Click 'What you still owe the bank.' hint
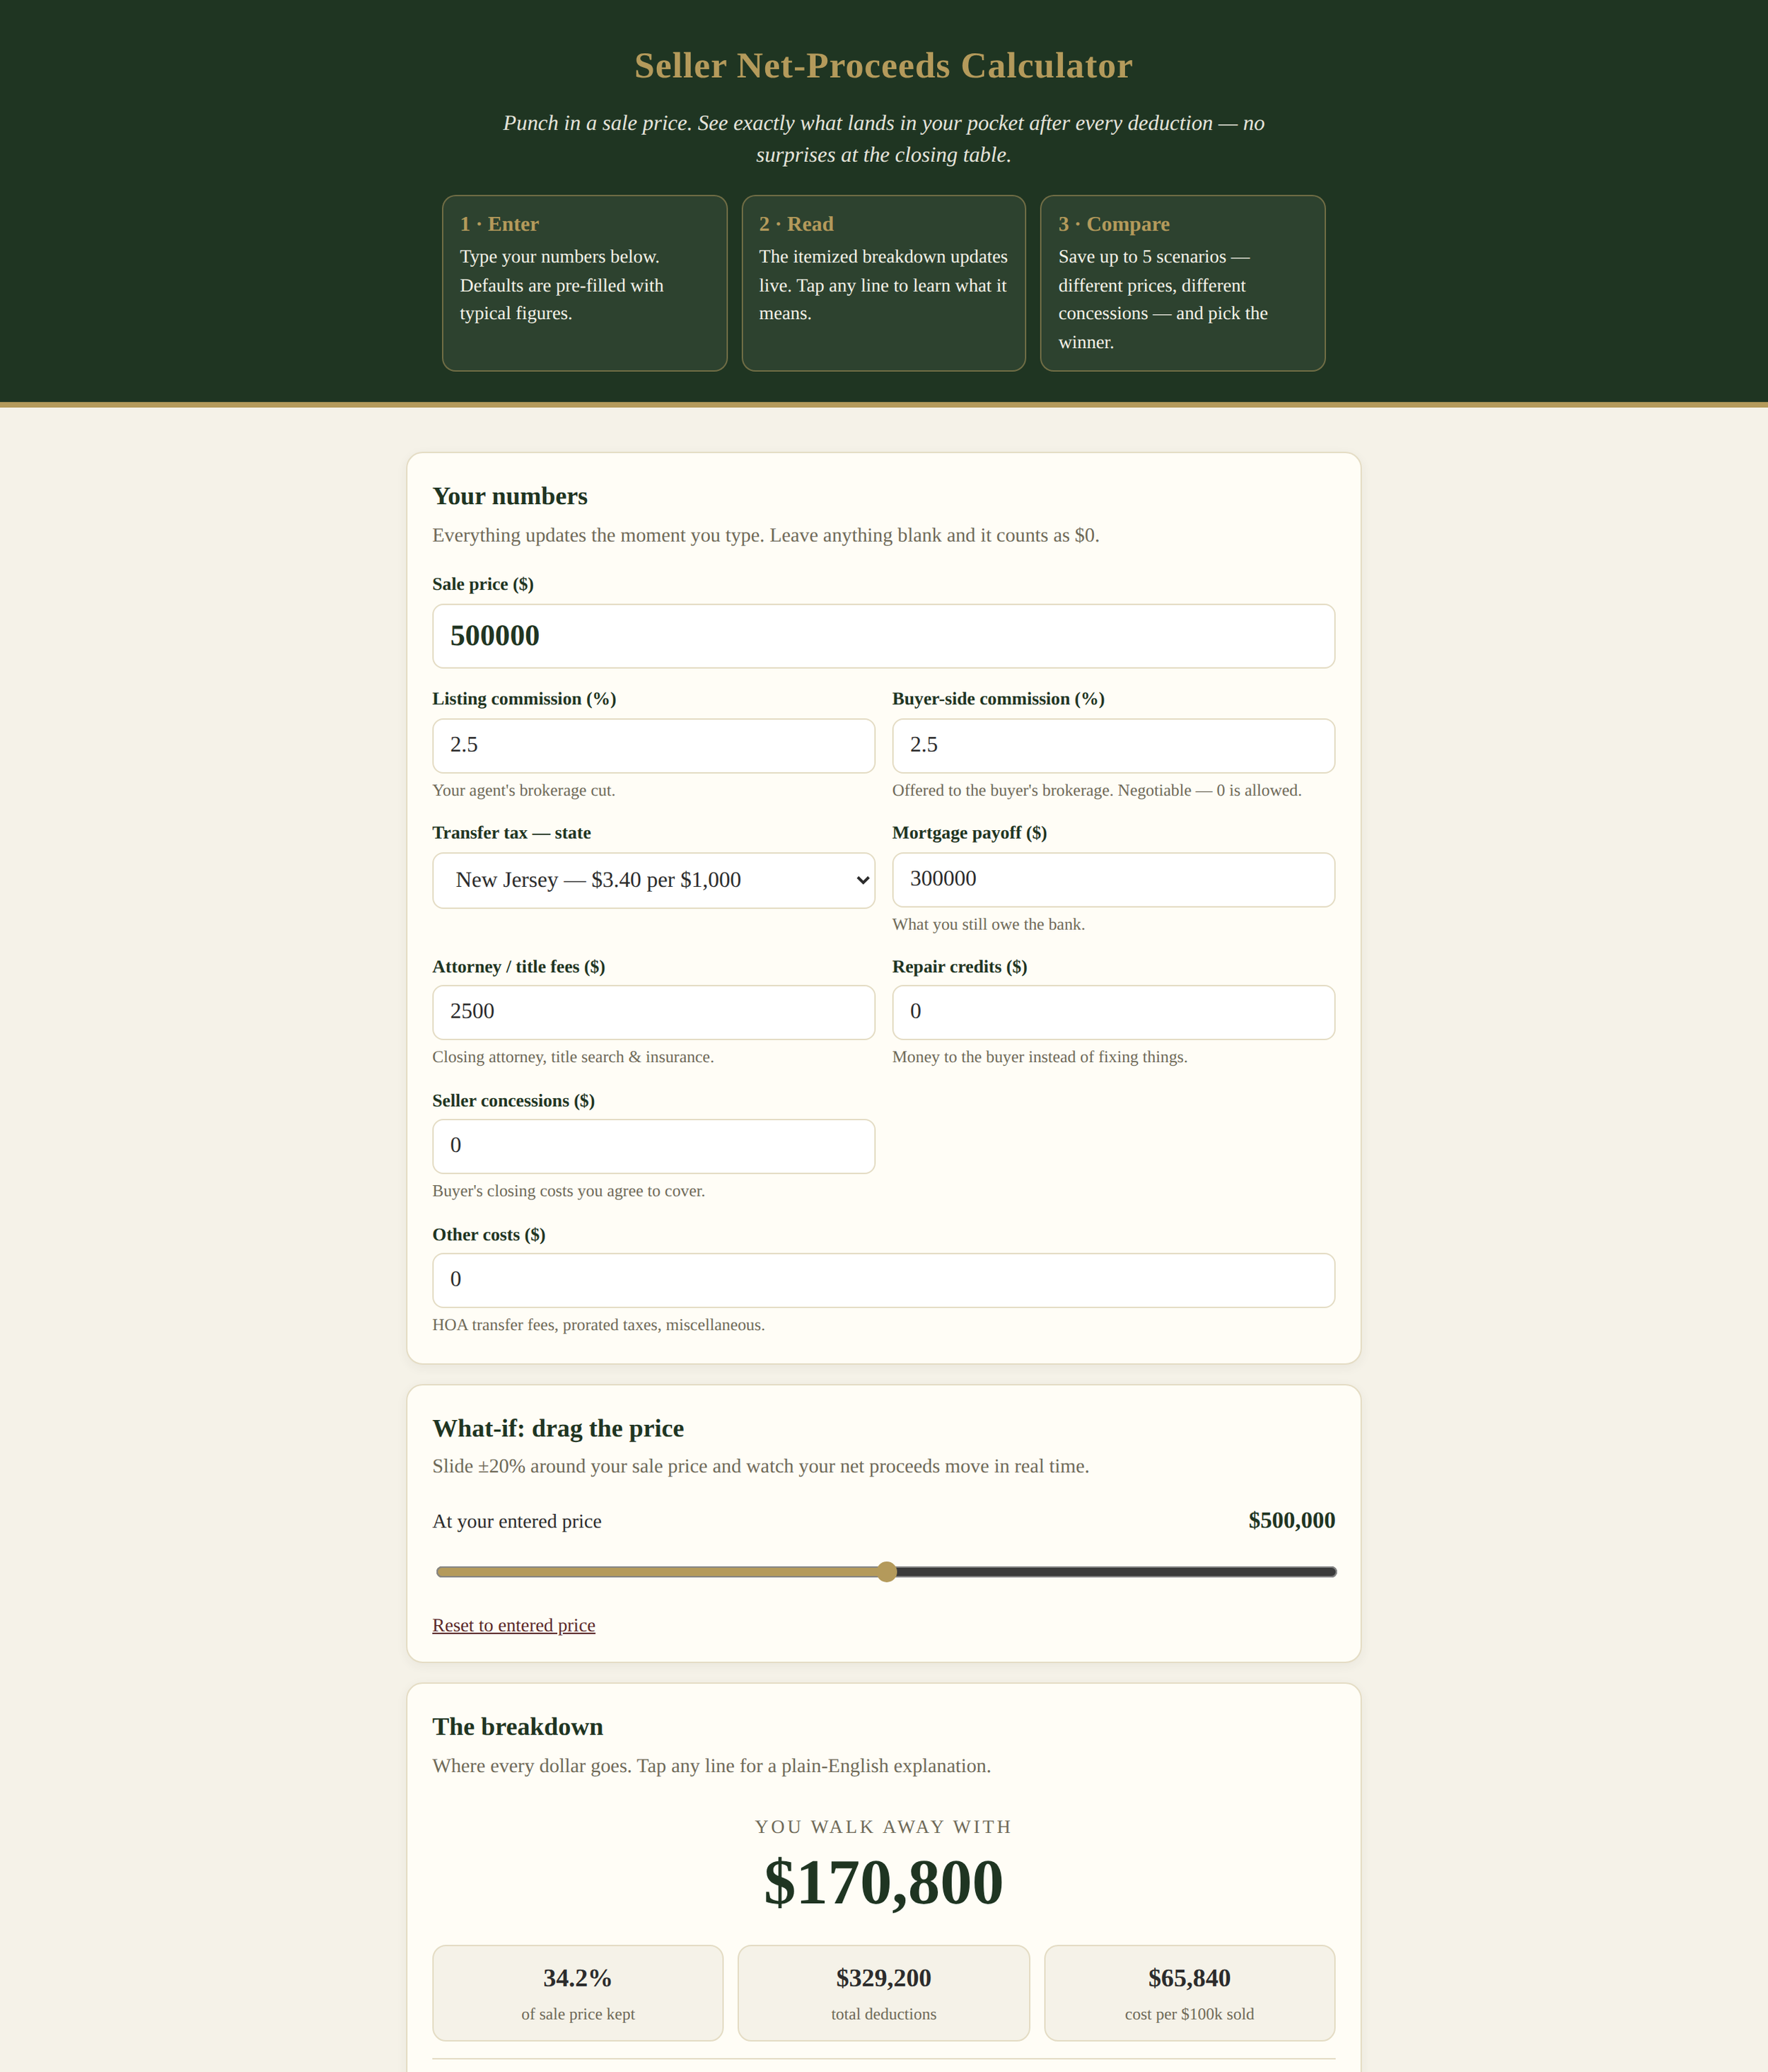The image size is (1768, 2072). click(x=988, y=924)
